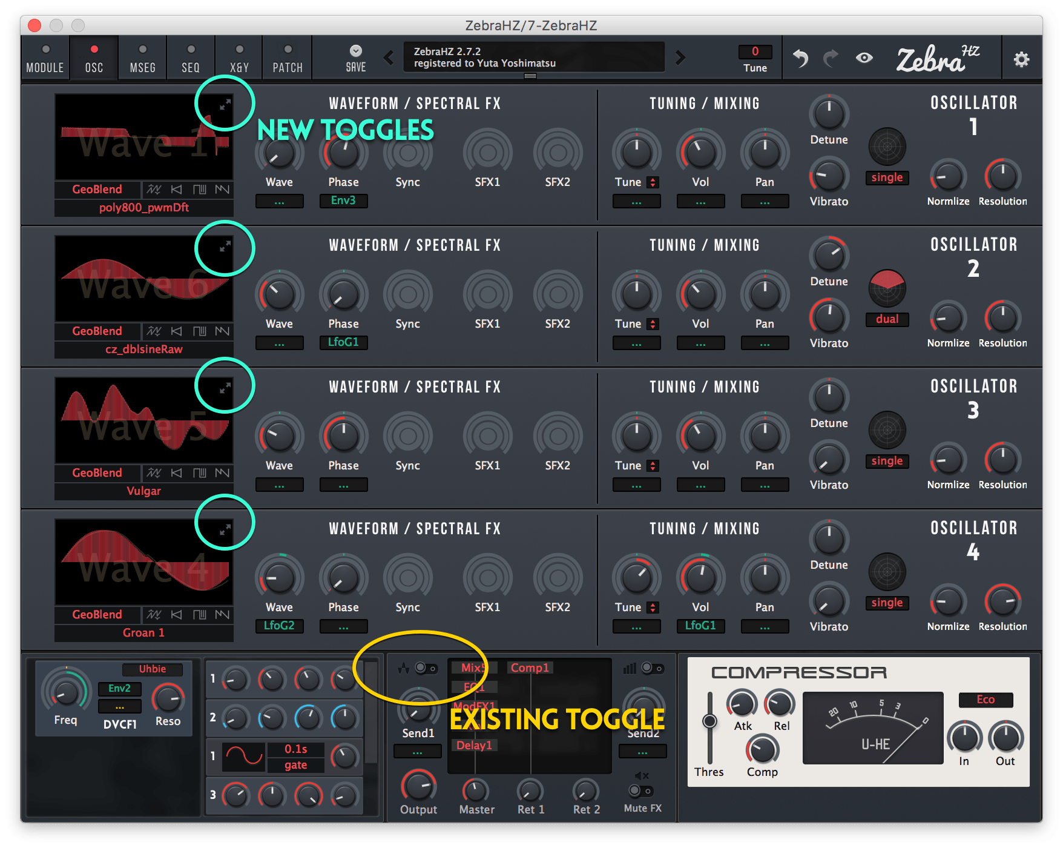Open the poly800_pwmDft waveform selector

point(144,208)
